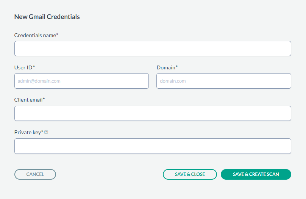Click the Credentials name label text
Viewport: 306px width, 199px height.
pyautogui.click(x=35, y=35)
